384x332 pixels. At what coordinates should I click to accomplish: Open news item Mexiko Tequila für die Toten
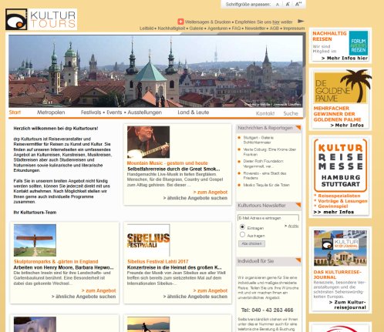pos(266,185)
